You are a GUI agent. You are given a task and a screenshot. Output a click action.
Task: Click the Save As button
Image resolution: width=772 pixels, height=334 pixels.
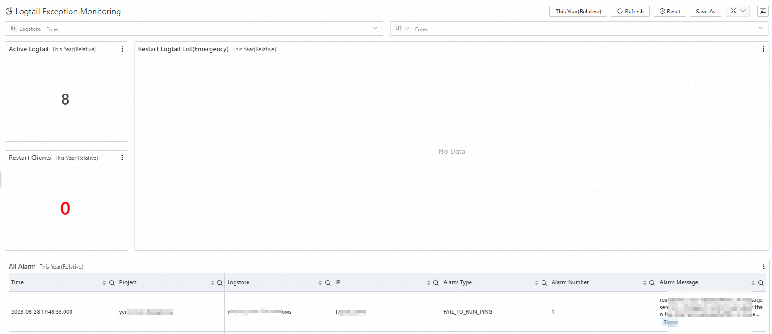tap(705, 11)
